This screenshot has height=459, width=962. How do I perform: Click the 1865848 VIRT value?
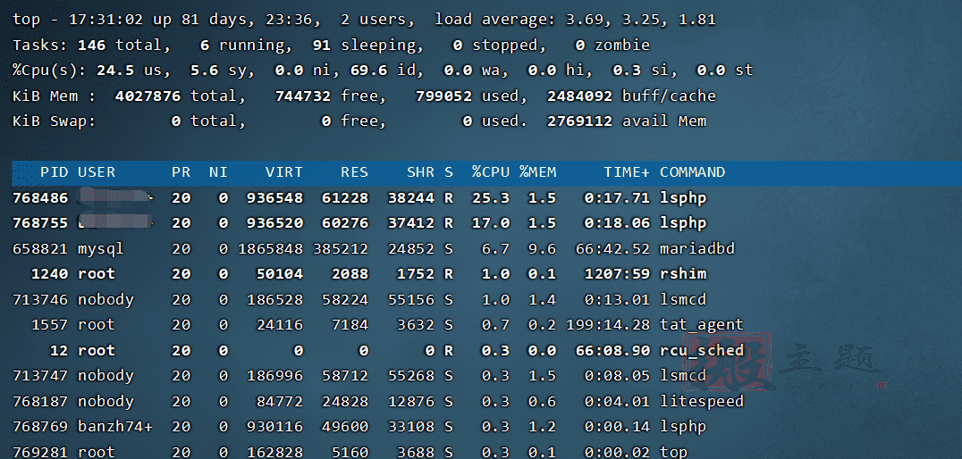coord(271,249)
